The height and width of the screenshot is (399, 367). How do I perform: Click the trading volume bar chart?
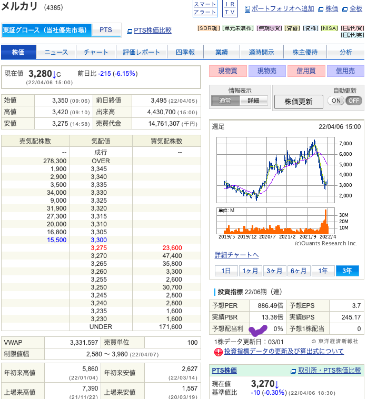point(275,221)
